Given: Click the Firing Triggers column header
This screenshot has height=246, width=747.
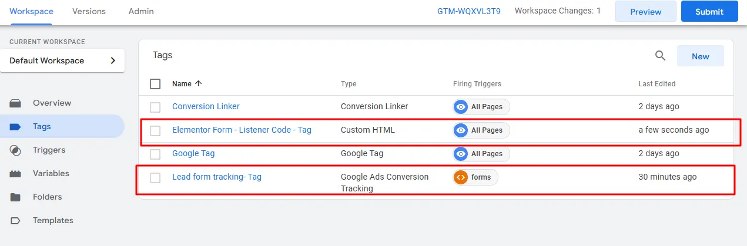Looking at the screenshot, I should 477,84.
